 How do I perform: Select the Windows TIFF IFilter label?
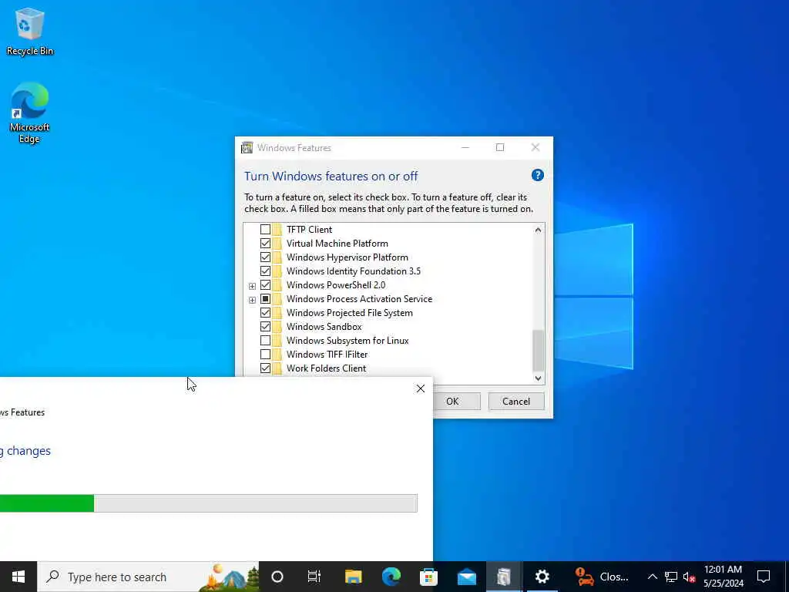[327, 355]
